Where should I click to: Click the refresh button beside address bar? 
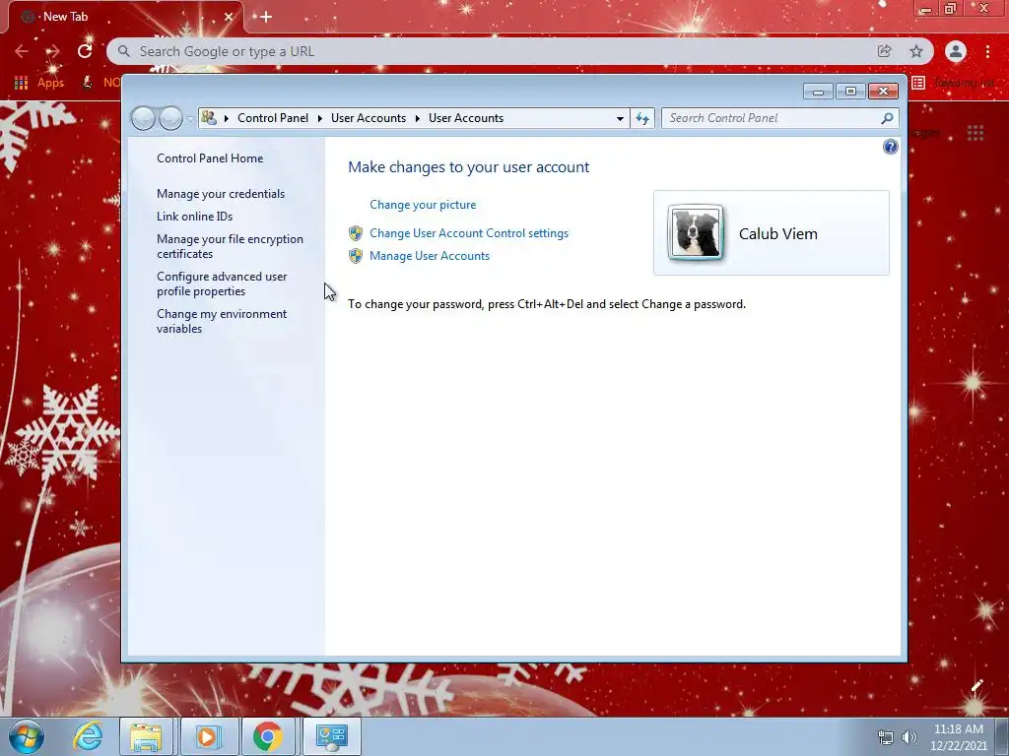tap(642, 118)
